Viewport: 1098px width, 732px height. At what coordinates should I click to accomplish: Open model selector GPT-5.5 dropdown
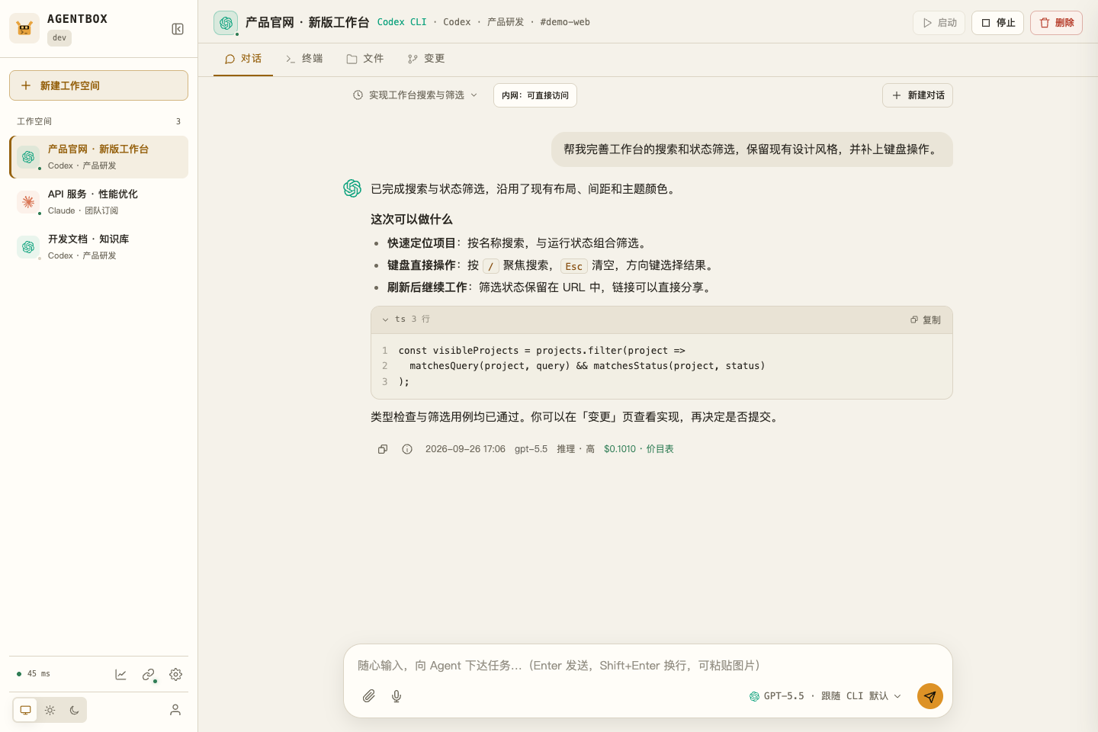click(x=825, y=696)
